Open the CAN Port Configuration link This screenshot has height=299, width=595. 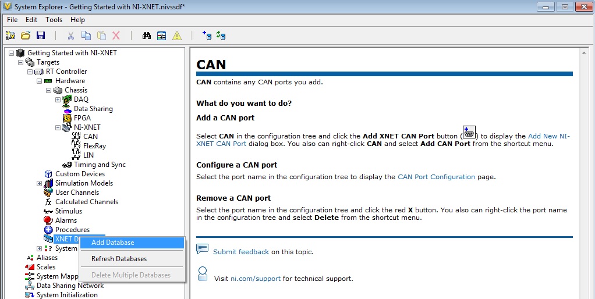[436, 177]
